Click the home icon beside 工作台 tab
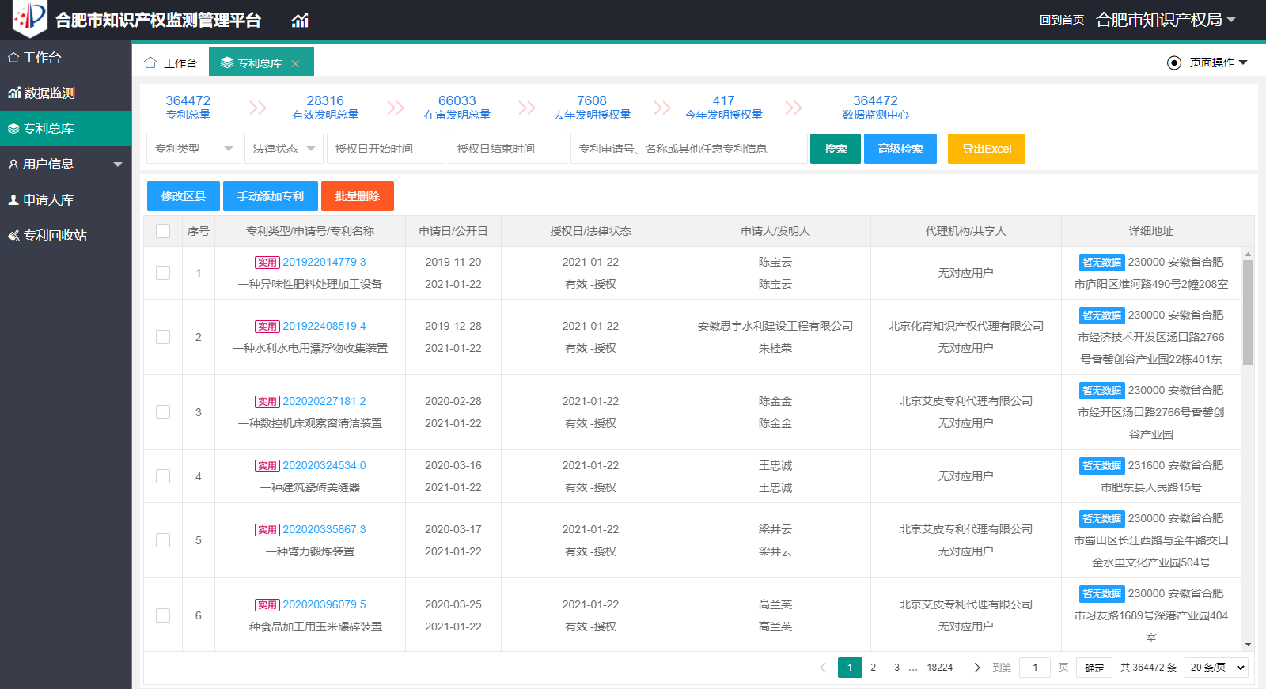The image size is (1266, 689). click(x=150, y=62)
